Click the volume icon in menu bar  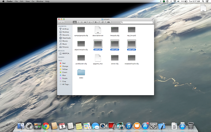[178, 1]
